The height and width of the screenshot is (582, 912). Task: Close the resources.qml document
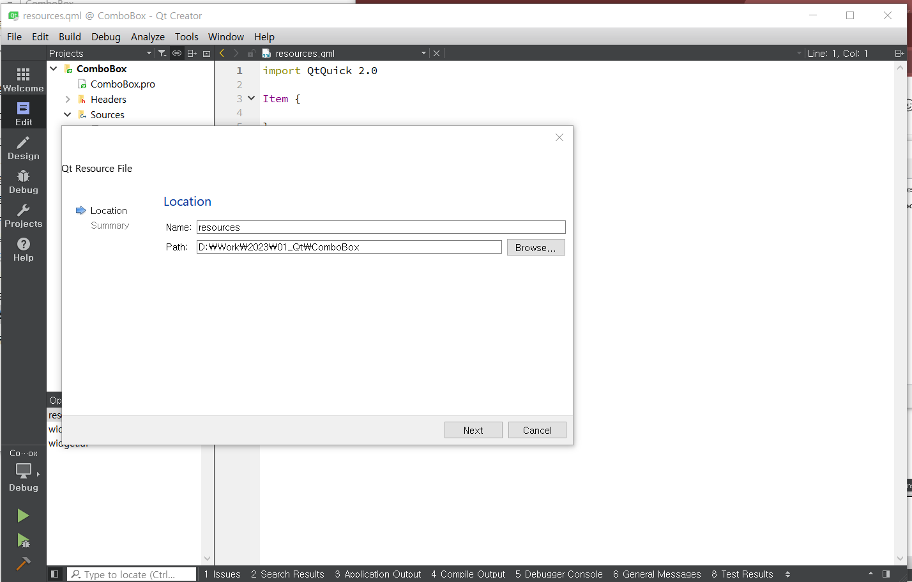[437, 53]
